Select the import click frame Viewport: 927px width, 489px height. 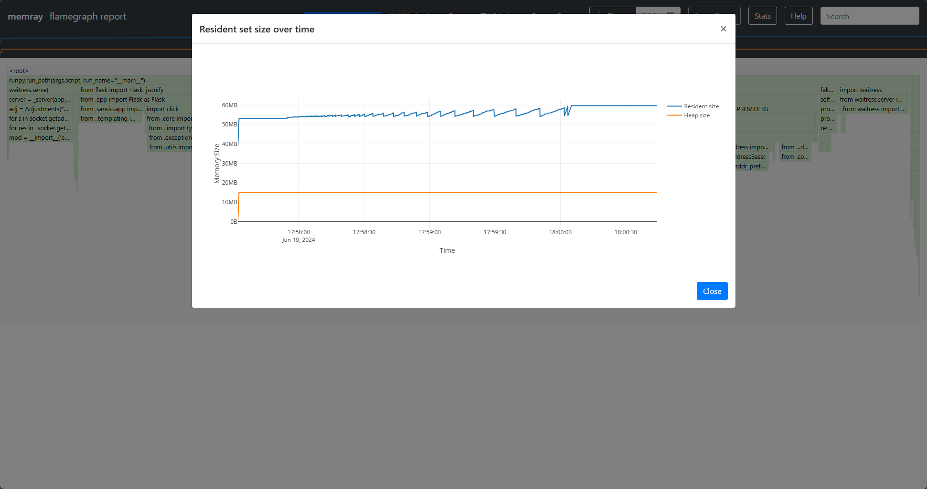169,109
